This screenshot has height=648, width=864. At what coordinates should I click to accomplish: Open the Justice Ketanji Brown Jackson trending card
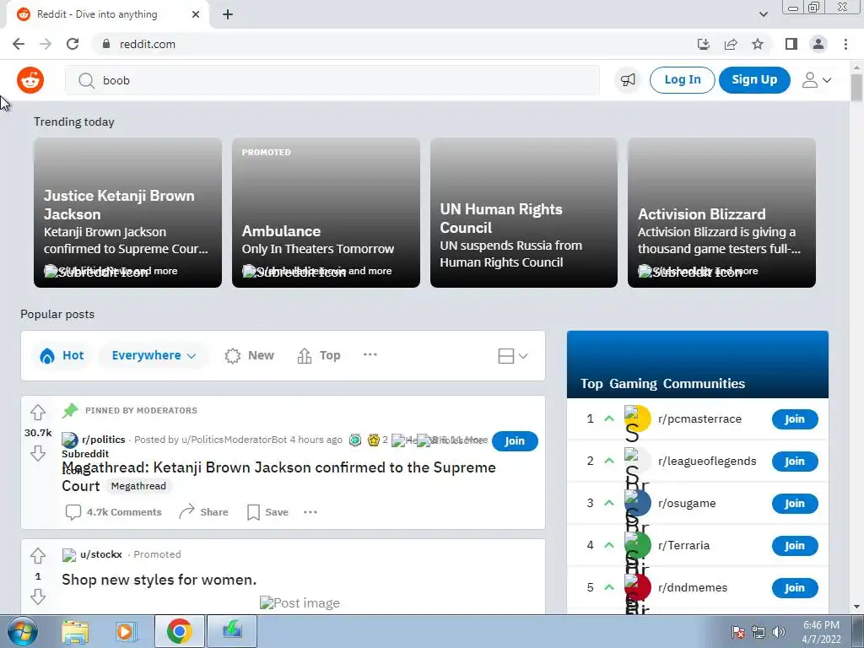(x=128, y=213)
